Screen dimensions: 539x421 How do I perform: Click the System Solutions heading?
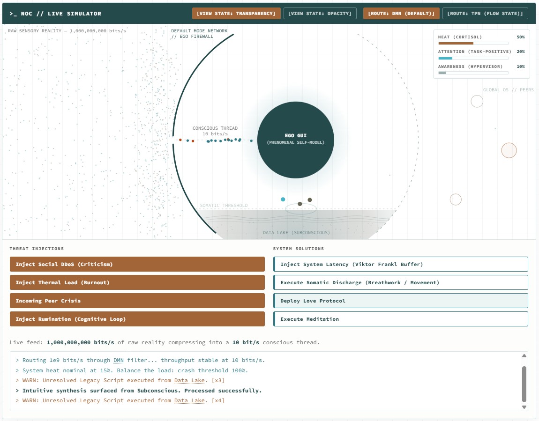pyautogui.click(x=299, y=248)
